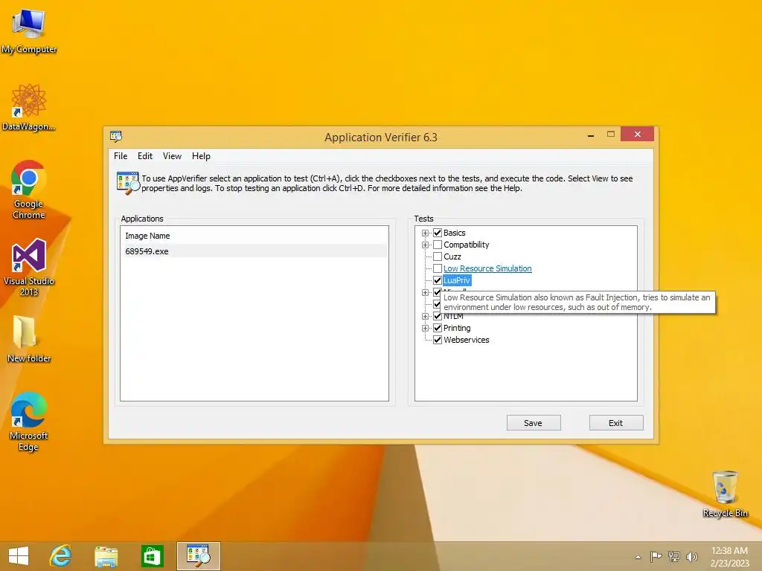Image resolution: width=762 pixels, height=571 pixels.
Task: Select the Cuzz test label
Action: [452, 257]
